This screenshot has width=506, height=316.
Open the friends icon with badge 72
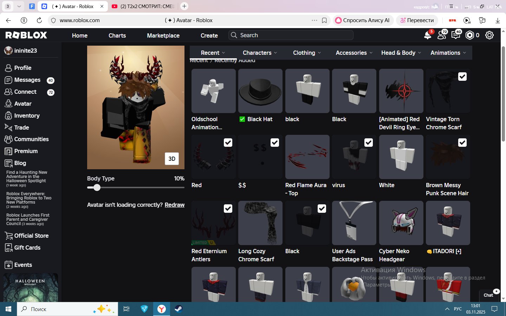click(x=441, y=35)
